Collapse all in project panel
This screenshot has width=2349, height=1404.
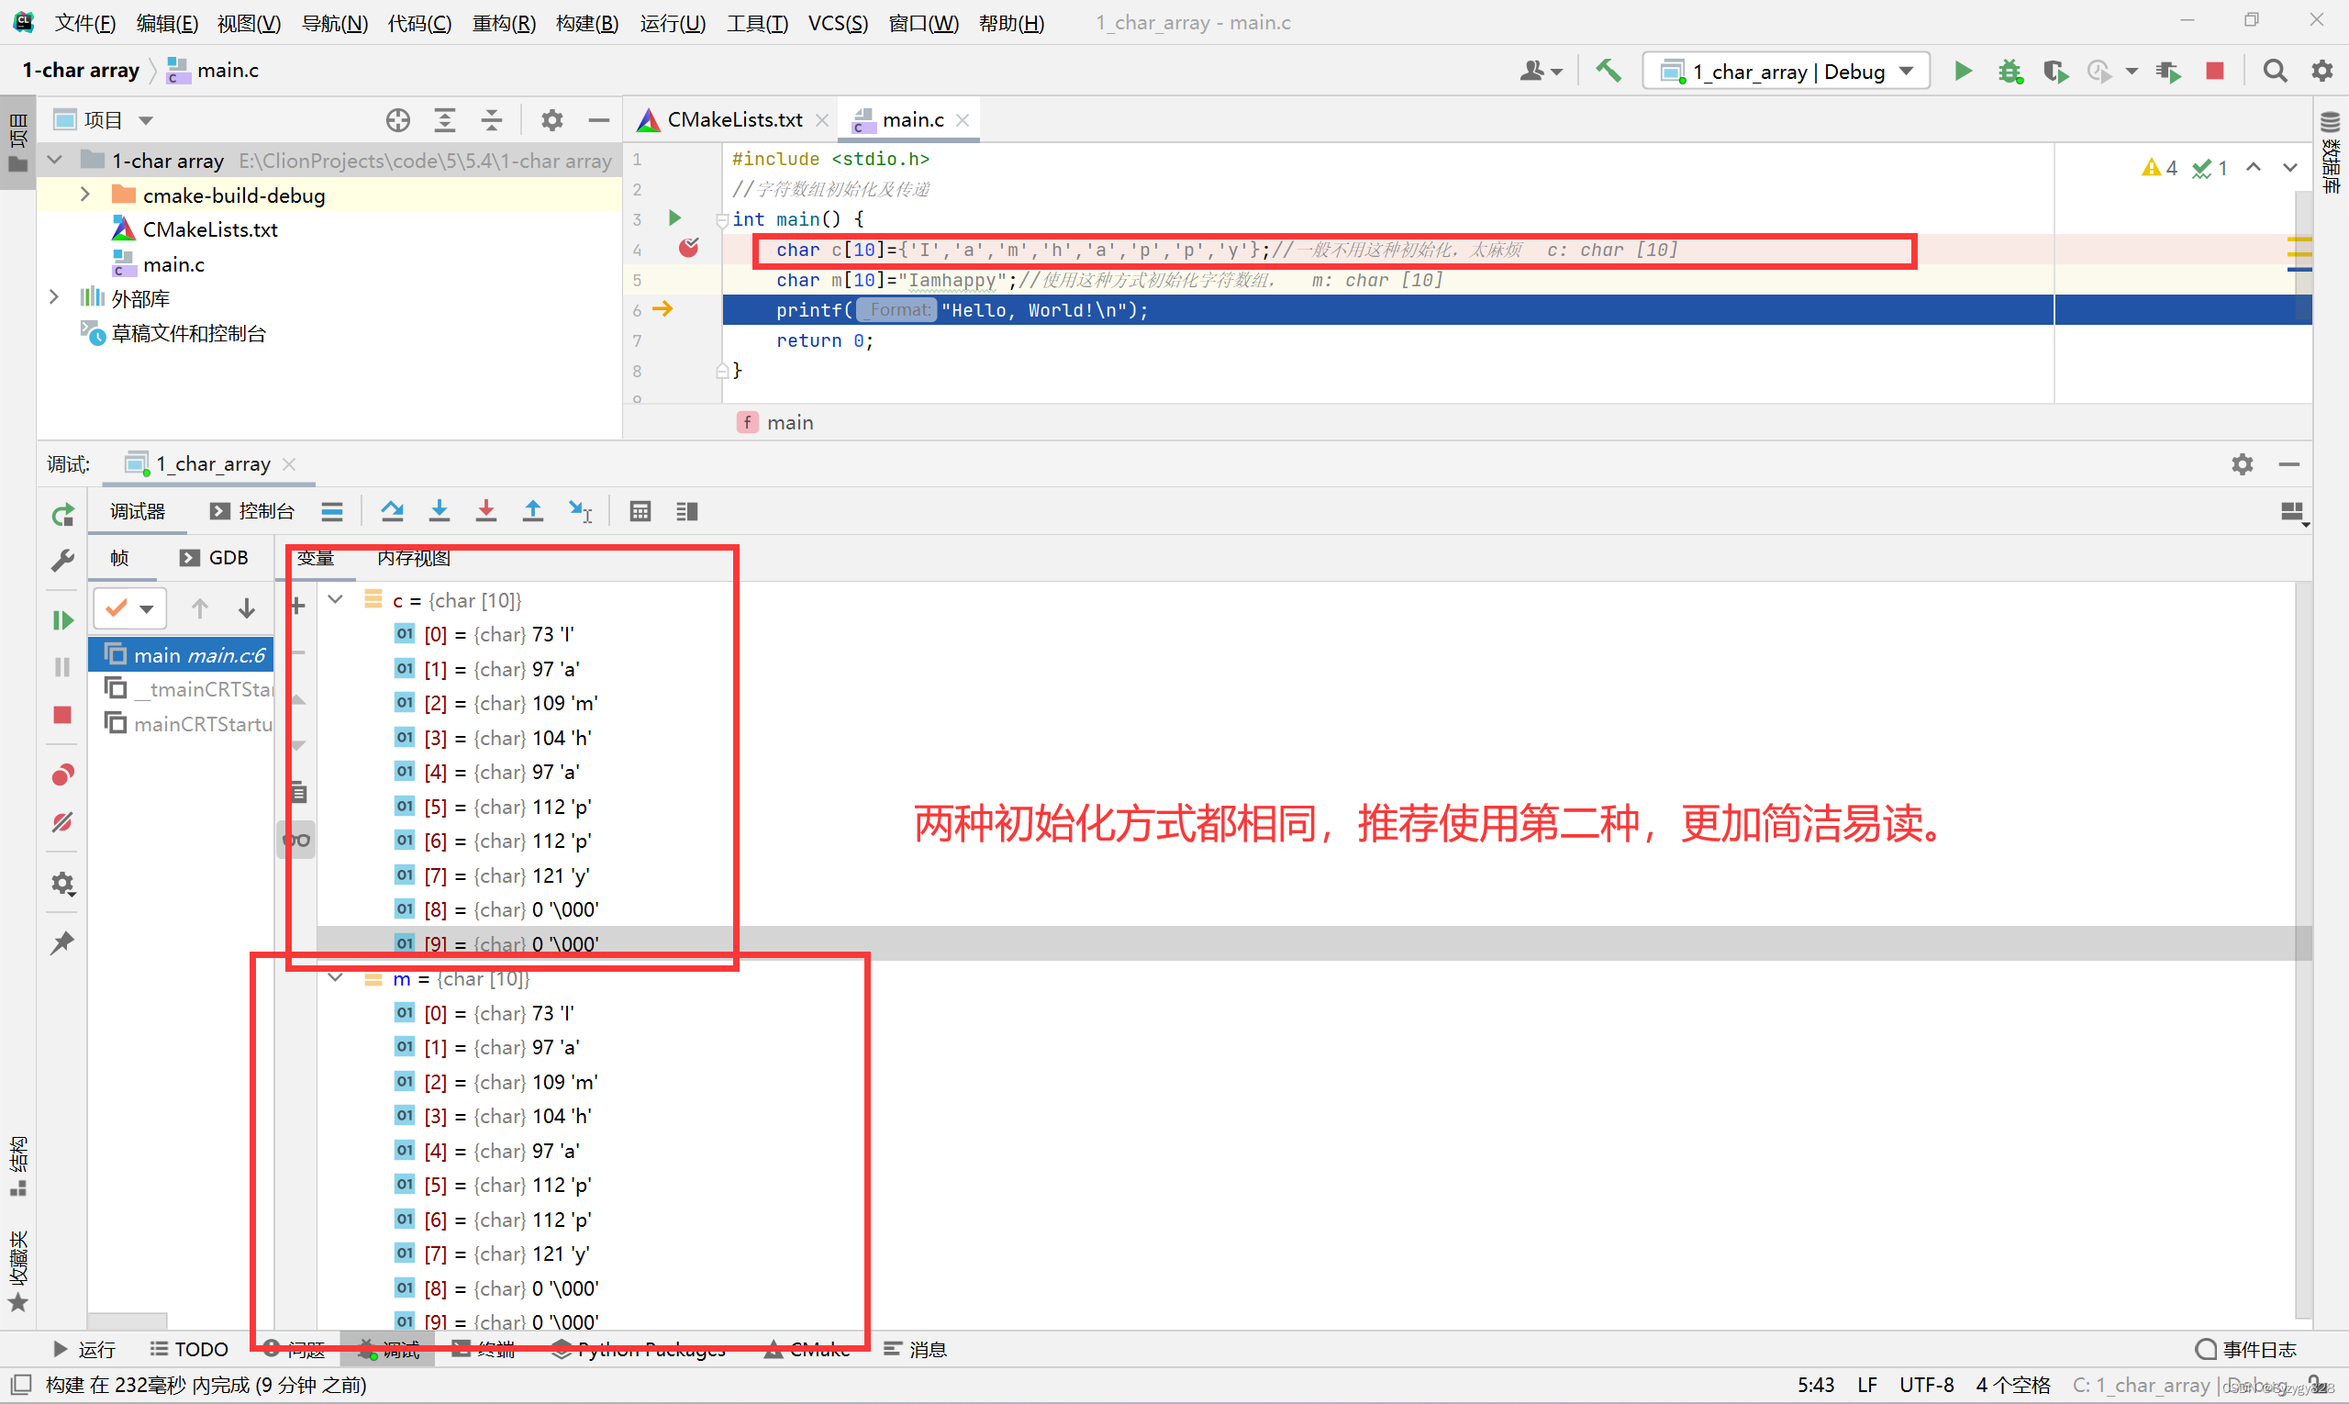(491, 120)
